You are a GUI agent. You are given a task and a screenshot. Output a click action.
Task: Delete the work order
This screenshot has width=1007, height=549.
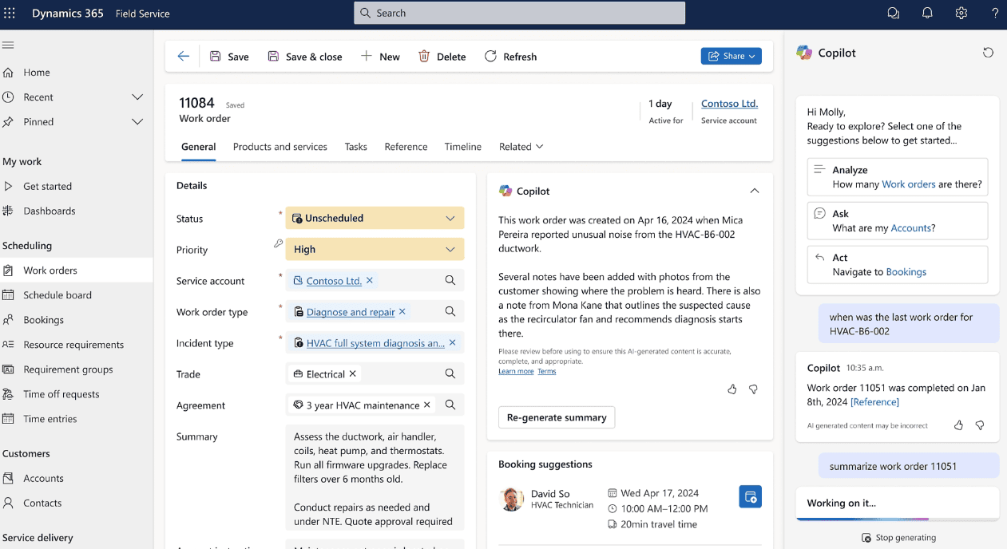(442, 57)
